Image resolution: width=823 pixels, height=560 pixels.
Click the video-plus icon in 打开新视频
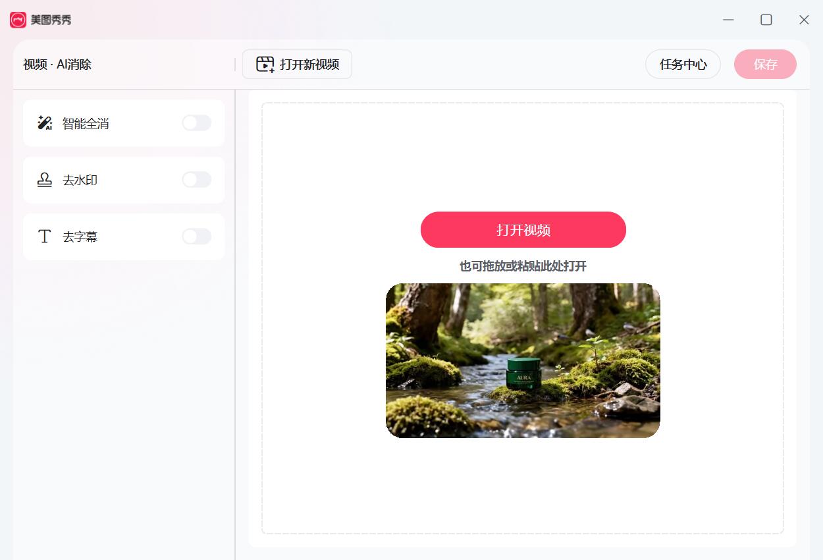[x=265, y=65]
